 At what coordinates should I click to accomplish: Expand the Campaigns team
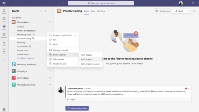click(x=22, y=71)
